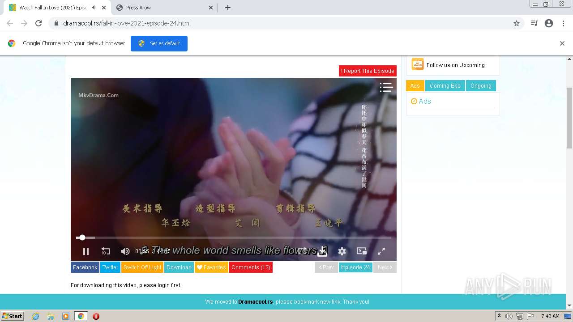Pause the video playback
This screenshot has height=322, width=573.
tap(86, 251)
